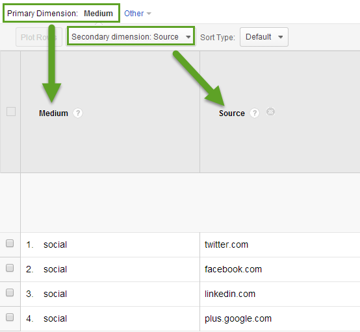Click facebook.com in the Source column
Viewport: 360px width, 332px height.
tap(233, 269)
